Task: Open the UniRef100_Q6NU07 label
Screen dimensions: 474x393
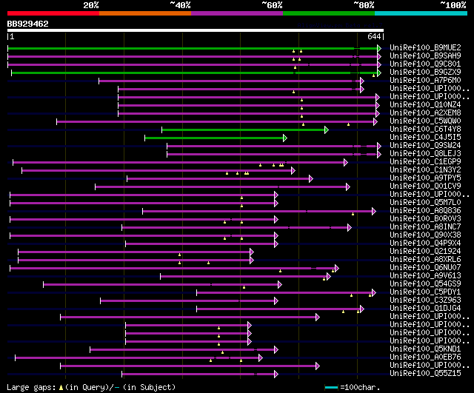Action: pos(425,268)
